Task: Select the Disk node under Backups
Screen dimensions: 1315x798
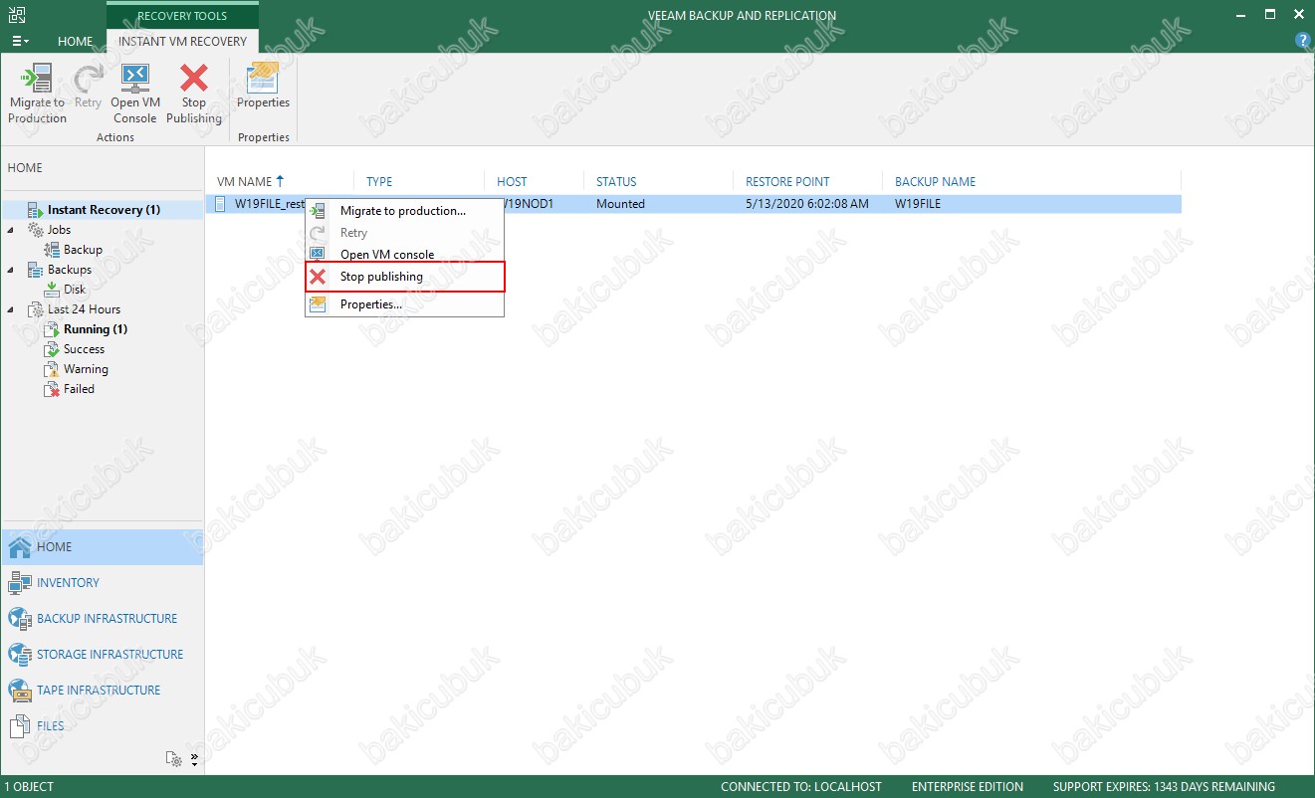Action: [75, 290]
